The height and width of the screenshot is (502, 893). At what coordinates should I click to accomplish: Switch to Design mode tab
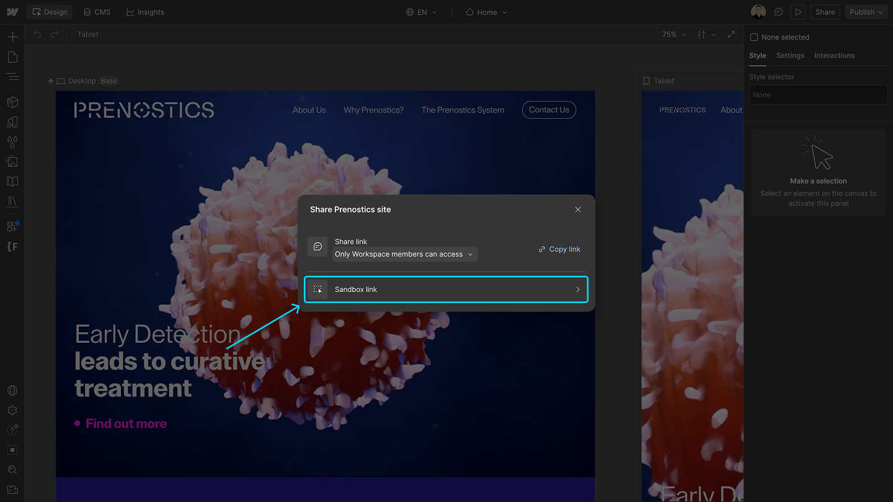point(50,12)
